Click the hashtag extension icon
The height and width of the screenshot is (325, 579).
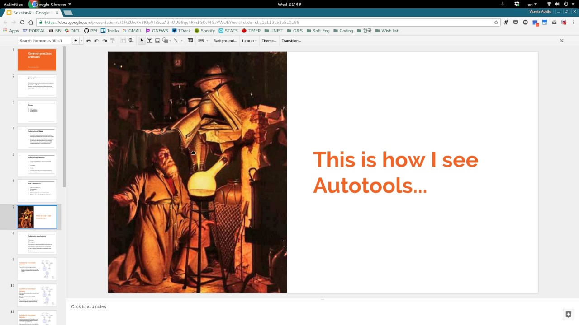coord(506,22)
